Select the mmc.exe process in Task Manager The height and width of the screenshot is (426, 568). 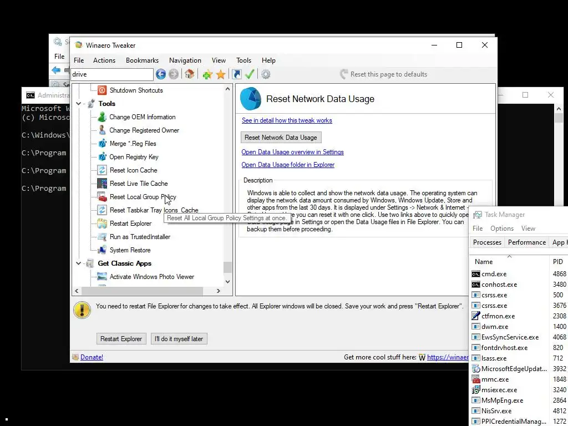tap(519, 379)
